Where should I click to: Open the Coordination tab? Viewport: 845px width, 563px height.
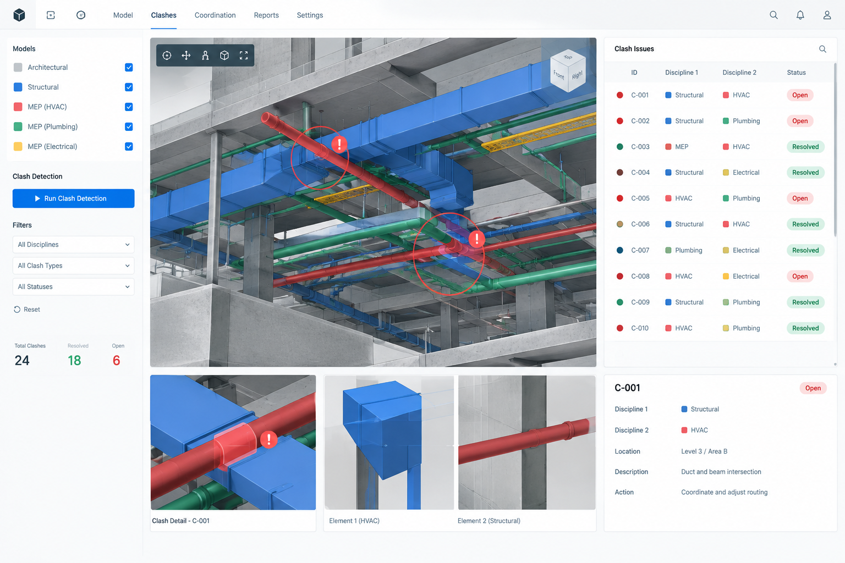click(215, 15)
